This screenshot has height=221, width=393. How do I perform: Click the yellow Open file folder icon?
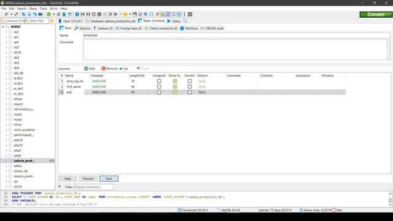(125, 14)
